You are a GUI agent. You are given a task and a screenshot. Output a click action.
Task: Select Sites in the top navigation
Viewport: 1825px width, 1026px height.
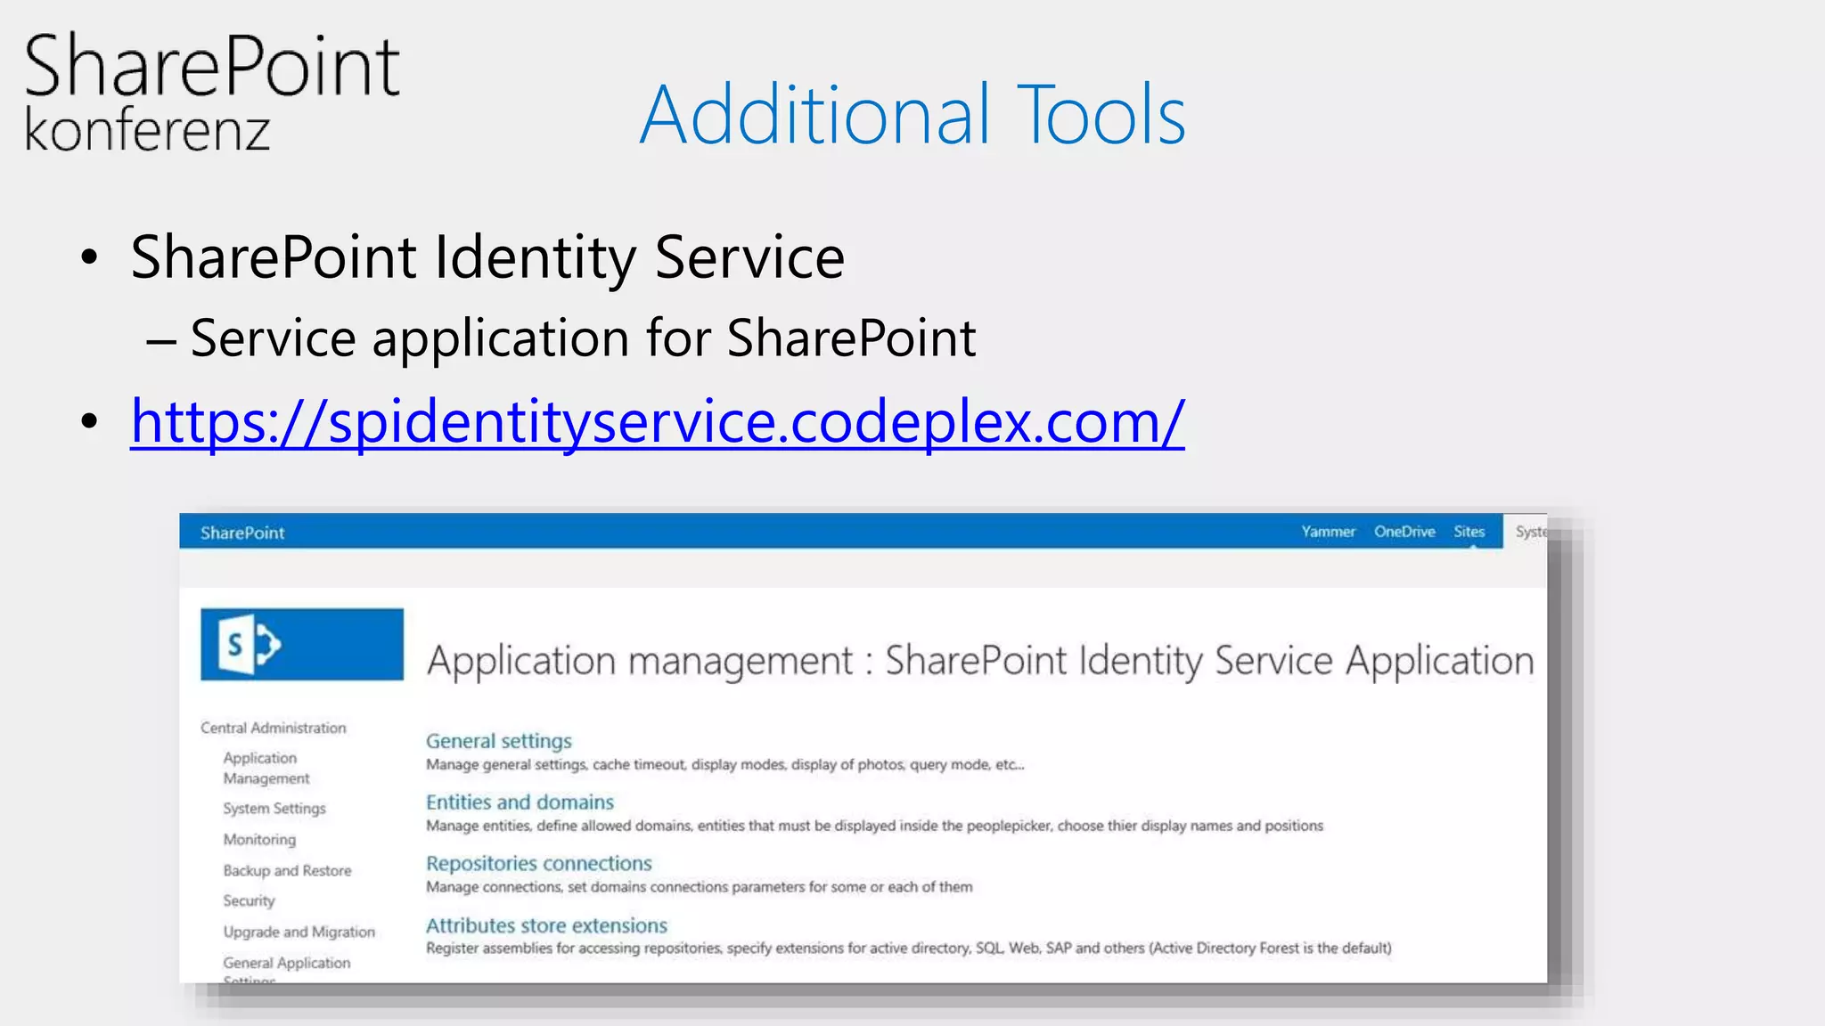1469,532
